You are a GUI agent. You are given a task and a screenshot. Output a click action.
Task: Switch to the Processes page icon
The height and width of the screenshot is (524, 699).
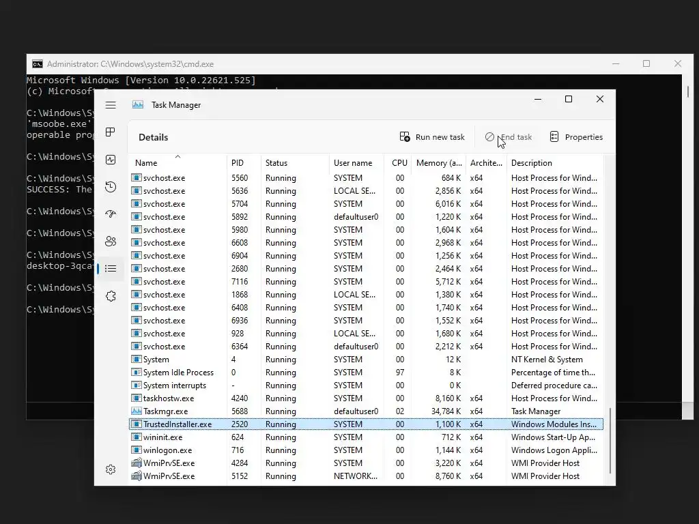(111, 132)
